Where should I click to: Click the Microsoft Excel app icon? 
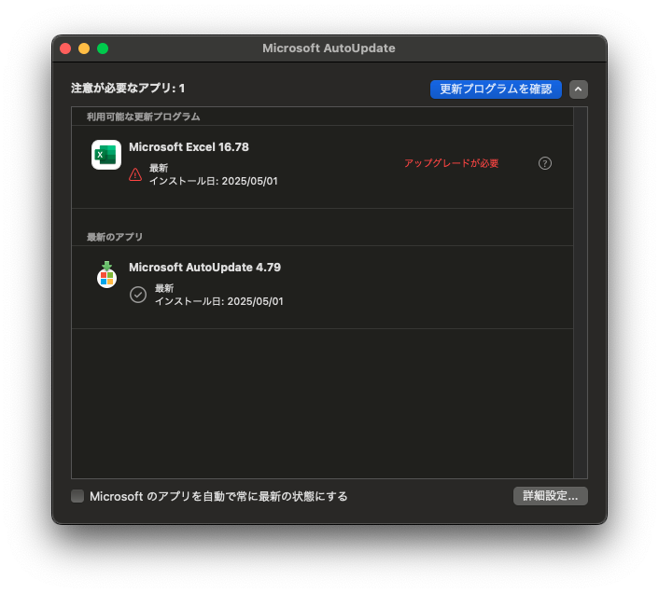tap(106, 155)
